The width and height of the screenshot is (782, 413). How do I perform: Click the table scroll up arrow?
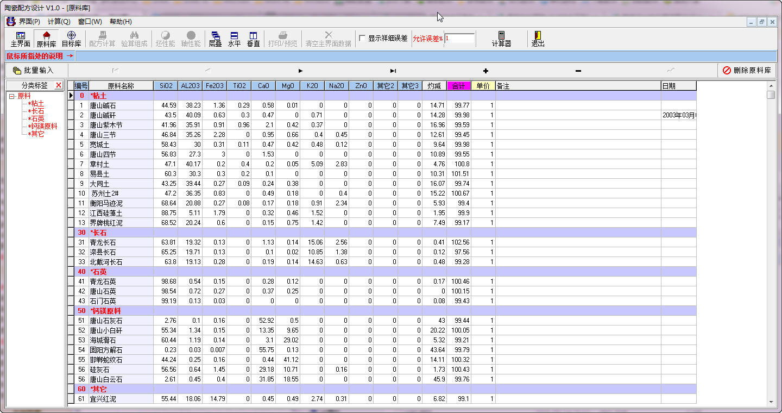pos(771,86)
